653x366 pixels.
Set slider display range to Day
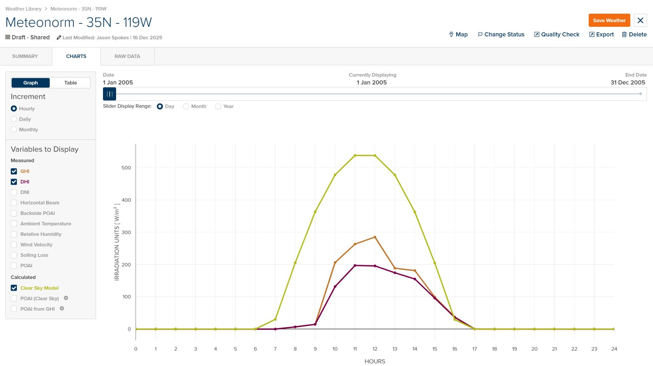(160, 107)
